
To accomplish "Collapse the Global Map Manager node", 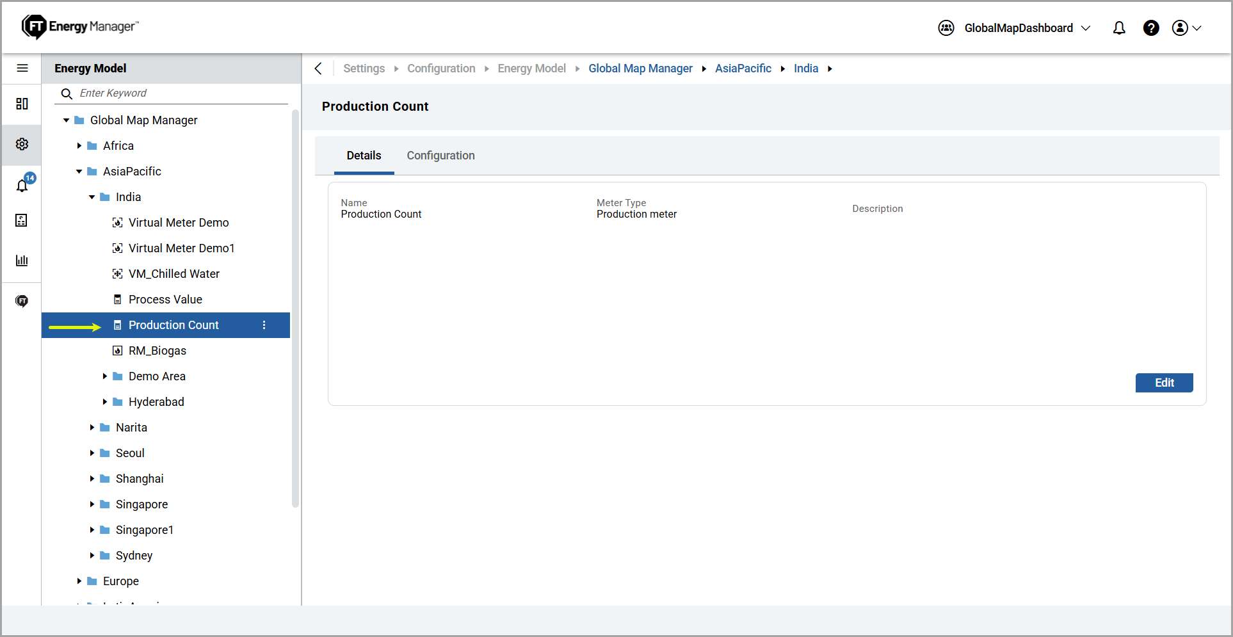I will coord(66,120).
